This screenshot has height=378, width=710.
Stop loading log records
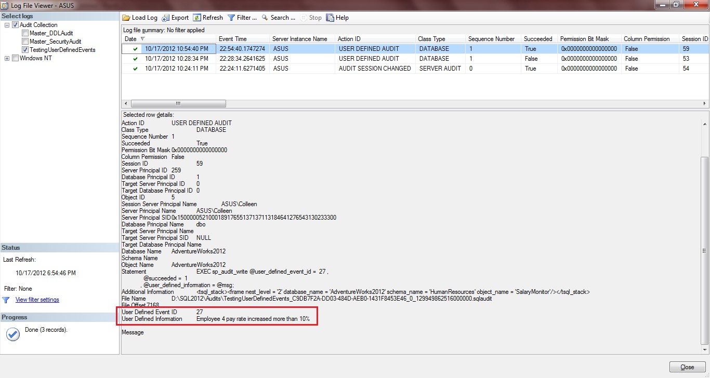pyautogui.click(x=310, y=17)
